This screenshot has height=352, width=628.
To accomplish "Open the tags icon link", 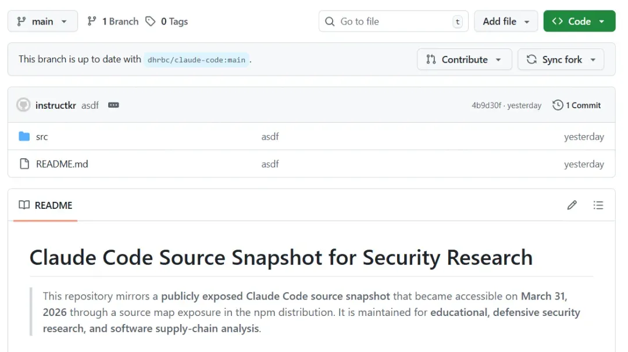I will tap(151, 22).
